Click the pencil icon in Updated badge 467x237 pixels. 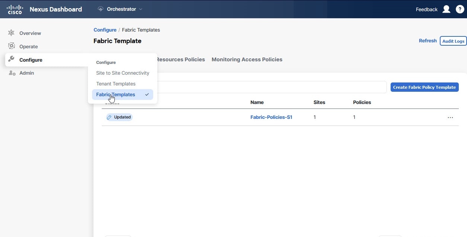[109, 117]
